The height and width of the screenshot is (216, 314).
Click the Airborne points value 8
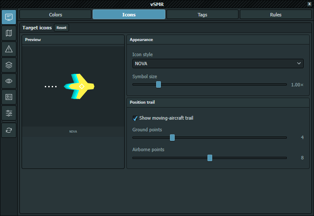(302, 158)
